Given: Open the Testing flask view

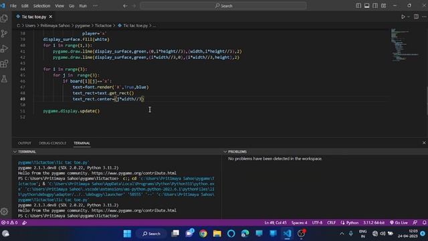Looking at the screenshot, I should click(4, 79).
